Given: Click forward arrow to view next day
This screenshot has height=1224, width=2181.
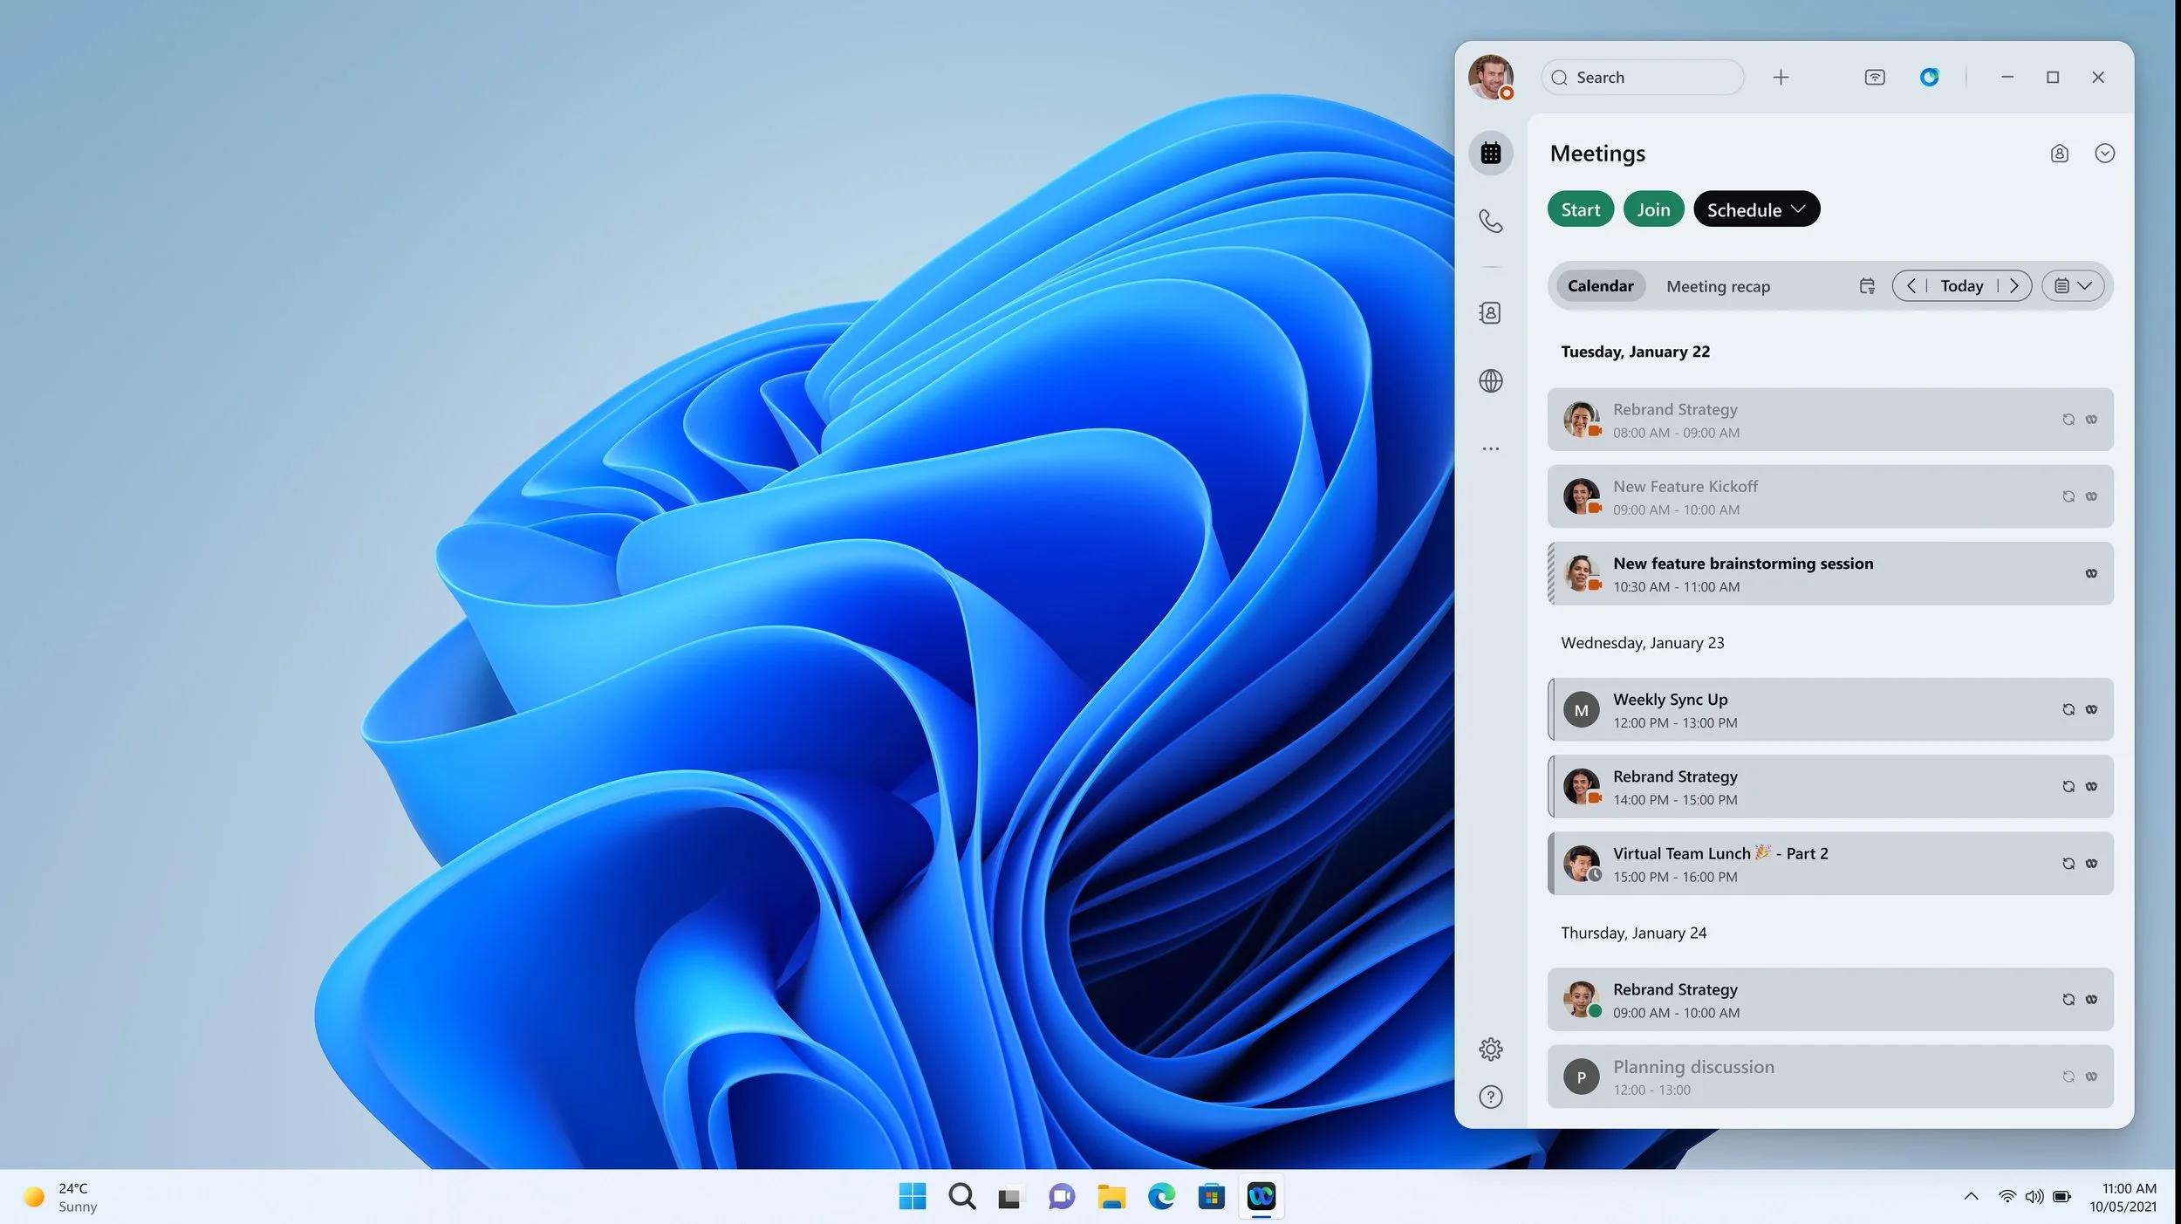Looking at the screenshot, I should click(2015, 285).
